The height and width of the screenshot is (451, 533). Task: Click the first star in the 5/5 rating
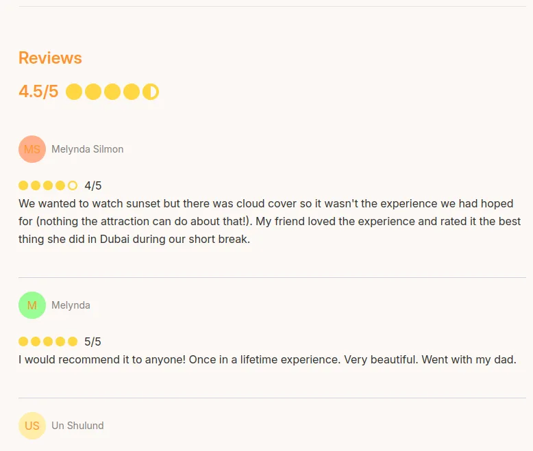tap(23, 342)
